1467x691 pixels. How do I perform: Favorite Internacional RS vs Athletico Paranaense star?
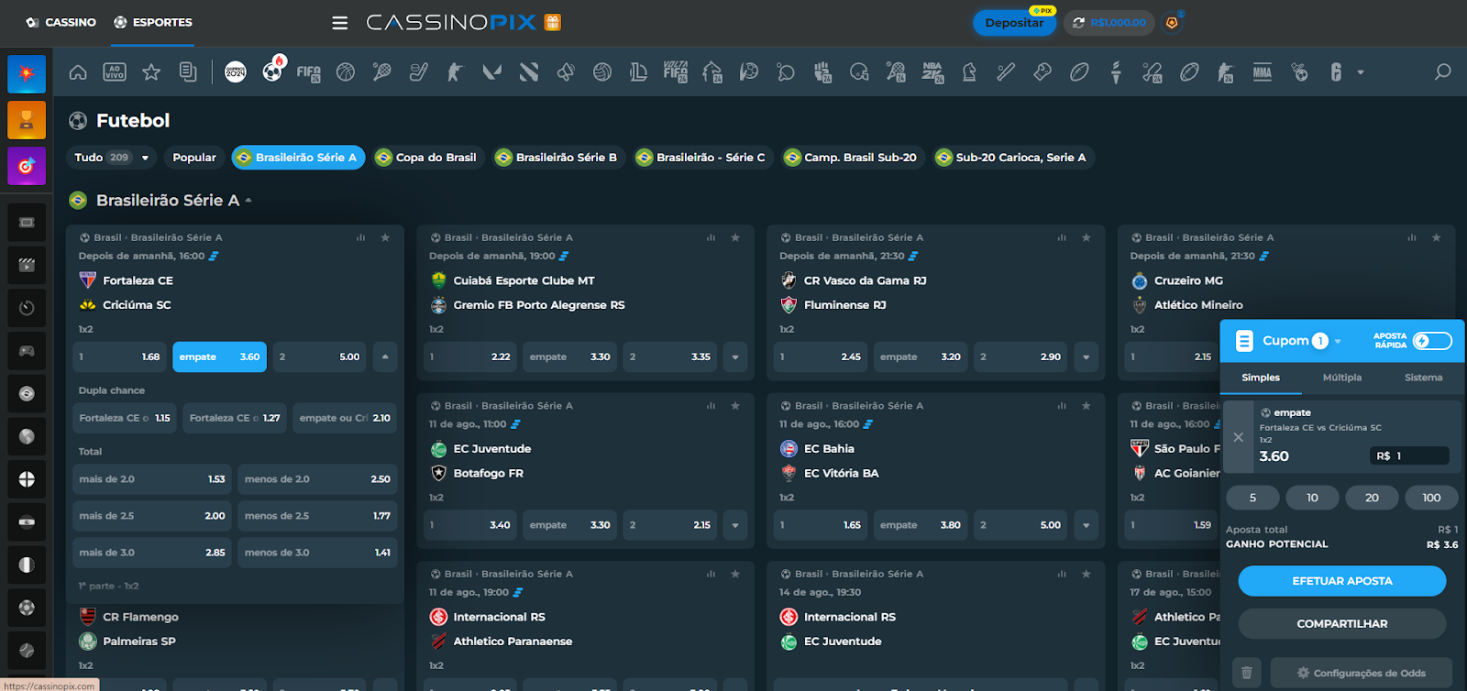(x=735, y=574)
